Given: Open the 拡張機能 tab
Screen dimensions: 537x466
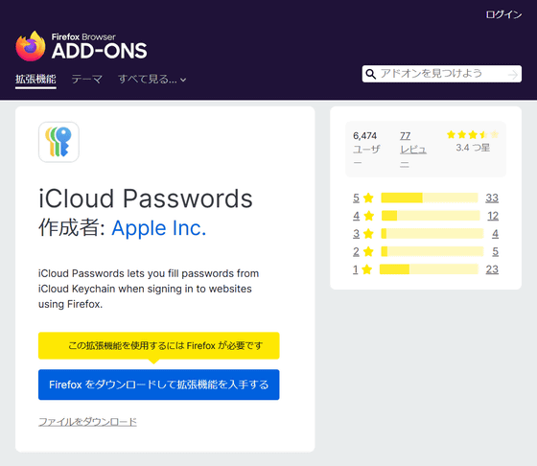Looking at the screenshot, I should (x=35, y=80).
